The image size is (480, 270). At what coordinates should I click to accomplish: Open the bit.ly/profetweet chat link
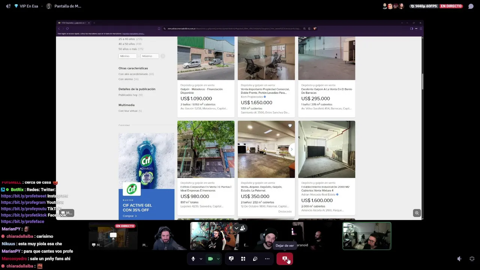(24, 196)
